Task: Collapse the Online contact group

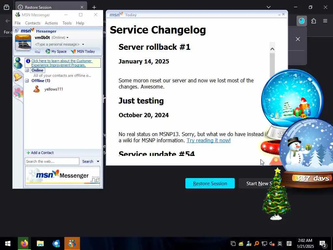Action: [x=27, y=70]
